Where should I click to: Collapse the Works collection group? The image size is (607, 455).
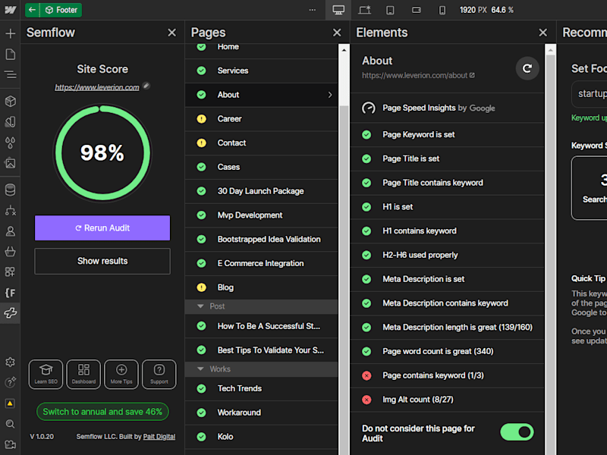(x=200, y=369)
